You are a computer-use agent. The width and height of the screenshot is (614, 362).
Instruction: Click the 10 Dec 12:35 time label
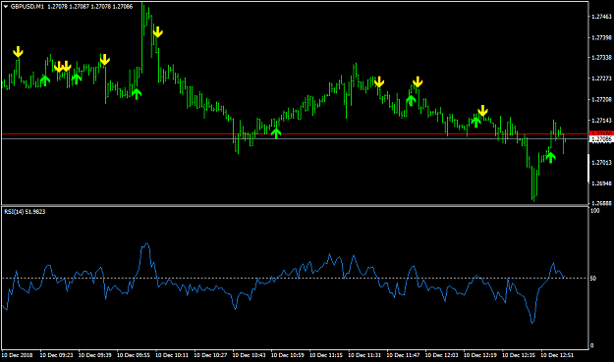click(519, 355)
